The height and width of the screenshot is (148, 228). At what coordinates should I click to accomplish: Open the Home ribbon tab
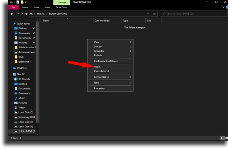[x=25, y=7]
